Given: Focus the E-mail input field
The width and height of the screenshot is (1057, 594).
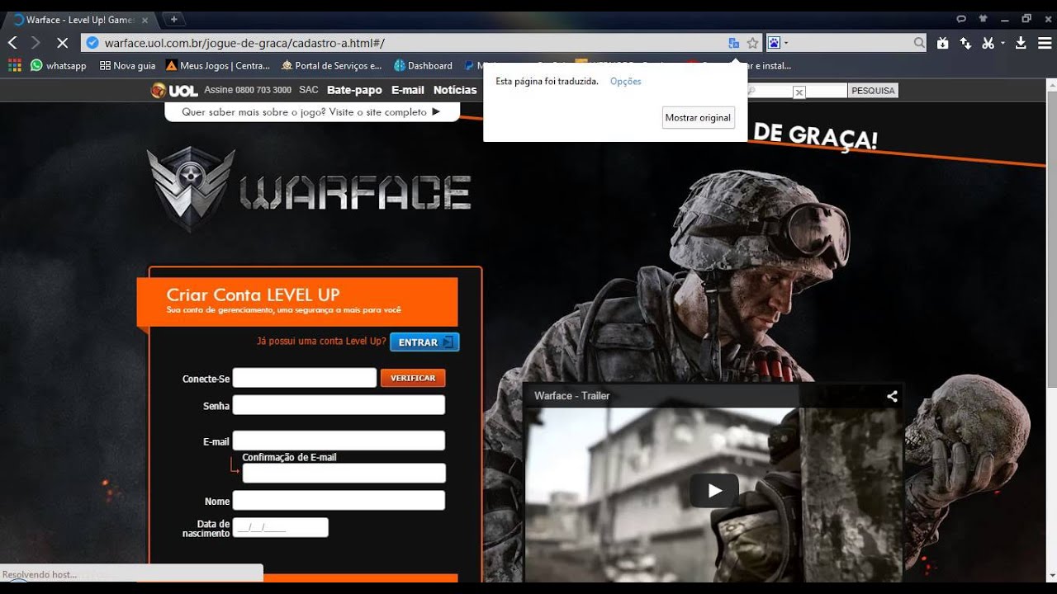Looking at the screenshot, I should (x=339, y=441).
